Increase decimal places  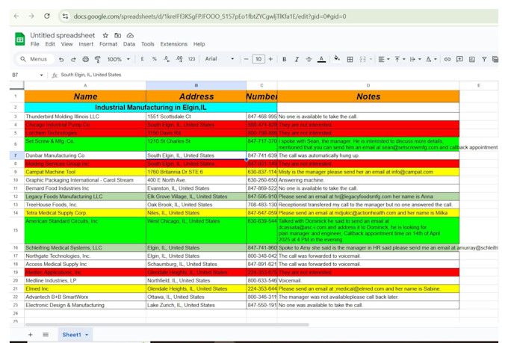pos(179,59)
